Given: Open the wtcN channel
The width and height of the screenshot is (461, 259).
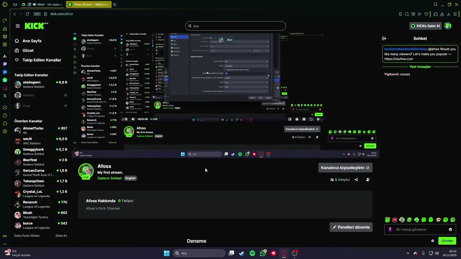Looking at the screenshot, I should point(41,141).
